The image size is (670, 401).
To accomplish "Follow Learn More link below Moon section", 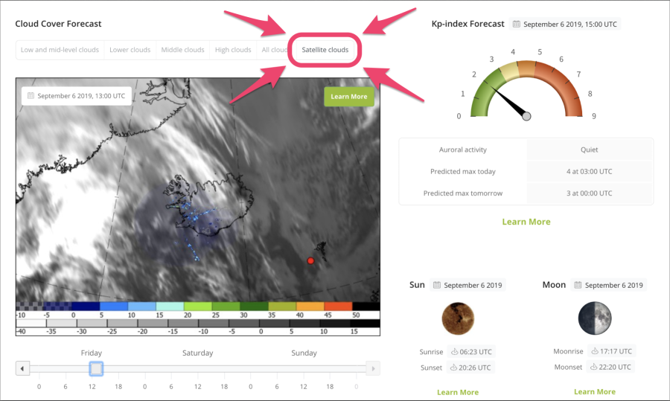I will coord(595,391).
